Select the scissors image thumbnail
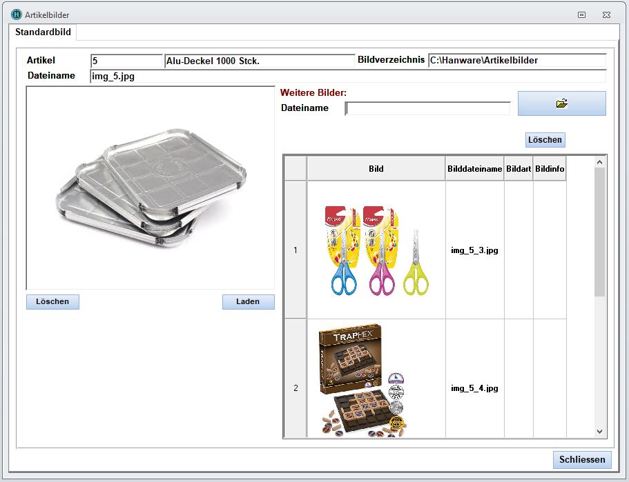 [376, 250]
